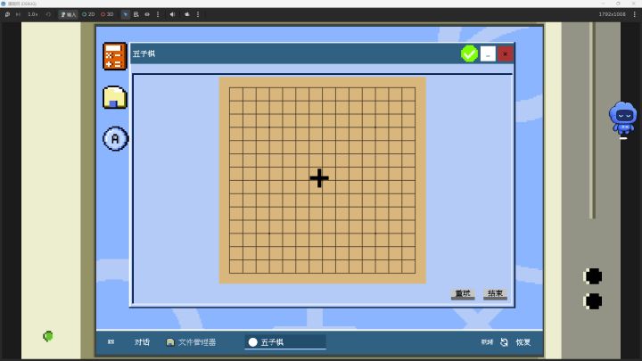Click 恢复 restore in the taskbar
Screen dimensions: 642x361
tap(523, 342)
